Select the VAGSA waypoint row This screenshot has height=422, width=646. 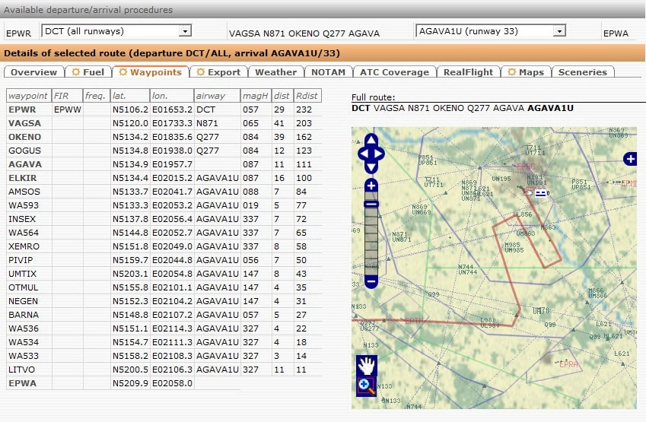(25, 123)
